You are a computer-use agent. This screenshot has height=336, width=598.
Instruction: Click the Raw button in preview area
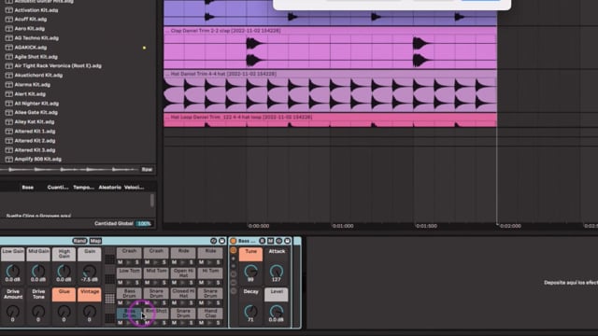147,170
